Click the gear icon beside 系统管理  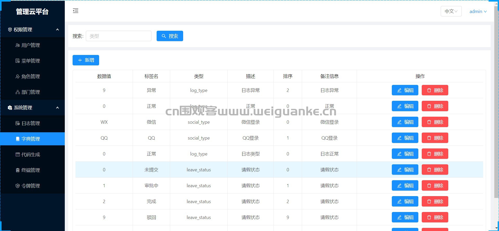(10, 108)
